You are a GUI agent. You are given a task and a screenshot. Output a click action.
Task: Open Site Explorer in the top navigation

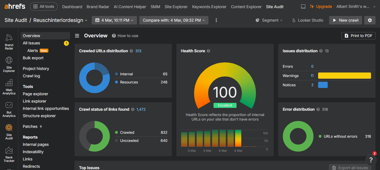pyautogui.click(x=176, y=7)
